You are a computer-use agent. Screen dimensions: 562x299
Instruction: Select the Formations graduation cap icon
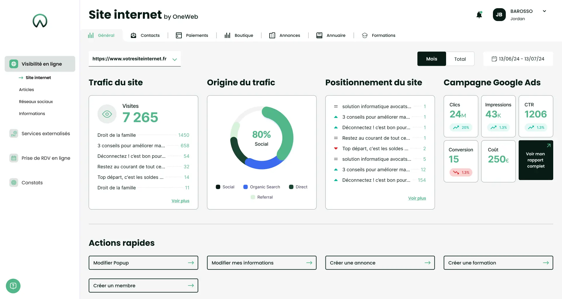(365, 35)
